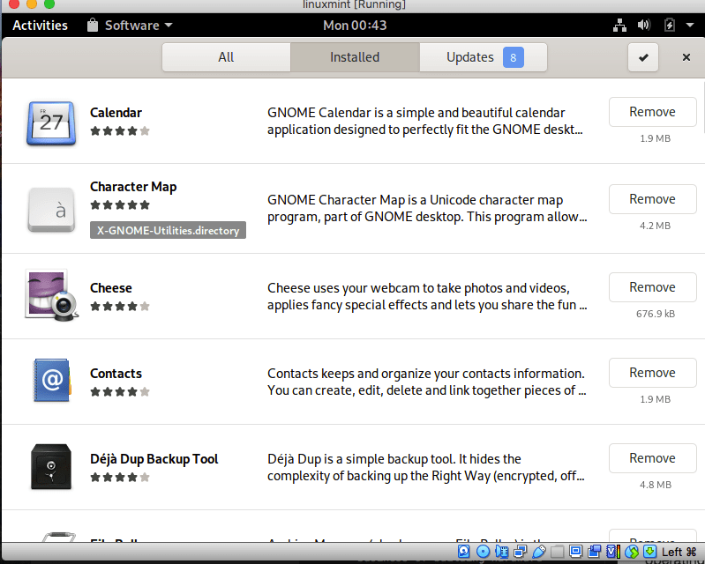
Task: Select the Cheese app name
Action: click(x=110, y=288)
